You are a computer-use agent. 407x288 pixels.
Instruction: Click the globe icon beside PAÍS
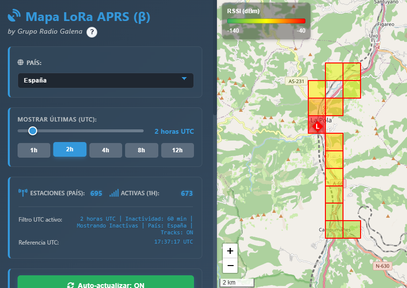(21, 62)
